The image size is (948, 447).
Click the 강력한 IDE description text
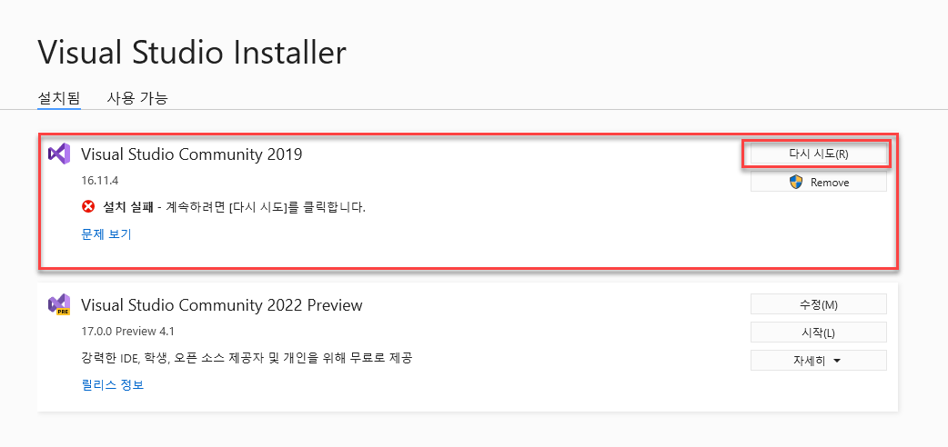(246, 357)
